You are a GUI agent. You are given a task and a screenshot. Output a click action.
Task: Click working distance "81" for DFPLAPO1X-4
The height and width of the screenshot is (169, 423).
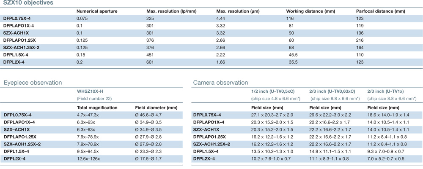point(291,26)
